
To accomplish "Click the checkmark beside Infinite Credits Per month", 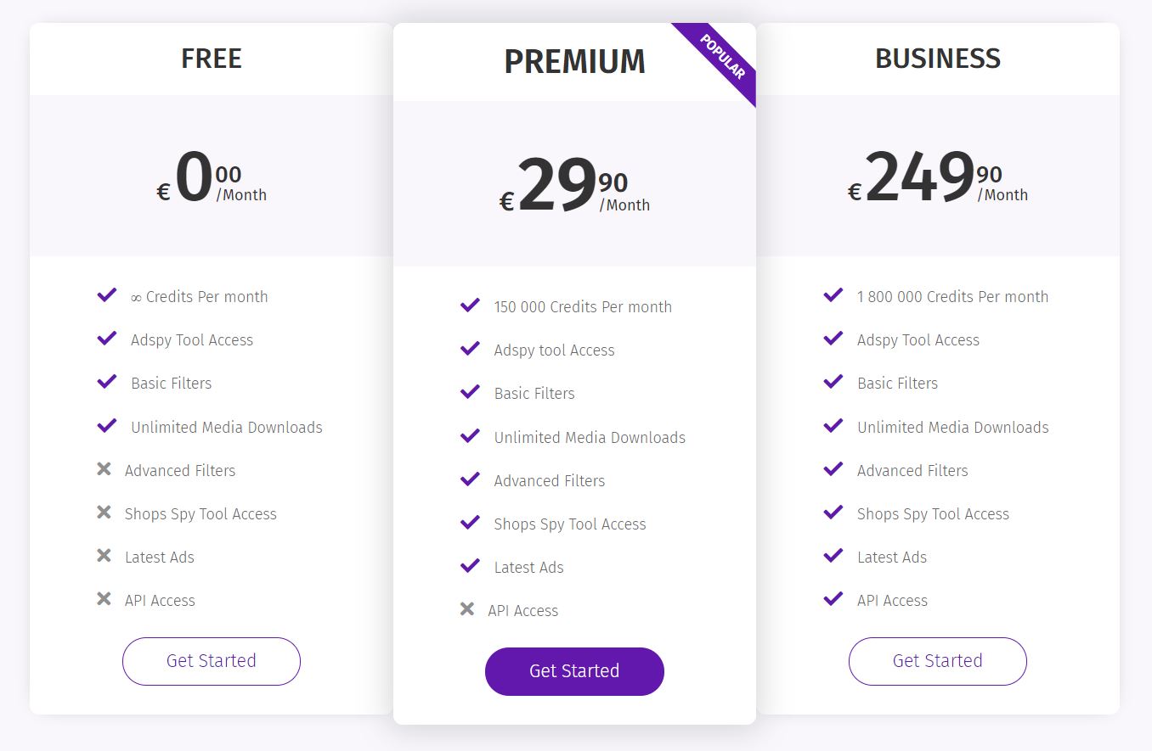I will (x=106, y=294).
